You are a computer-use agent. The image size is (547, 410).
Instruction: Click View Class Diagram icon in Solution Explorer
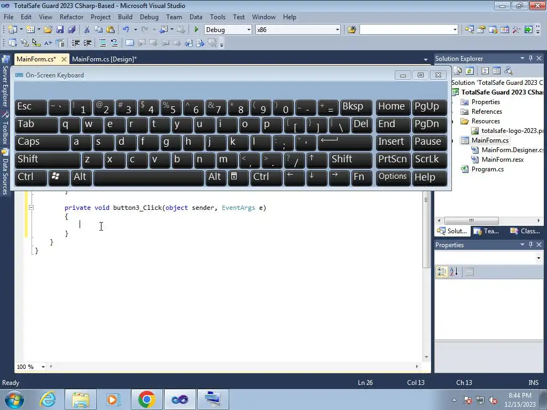(509, 71)
